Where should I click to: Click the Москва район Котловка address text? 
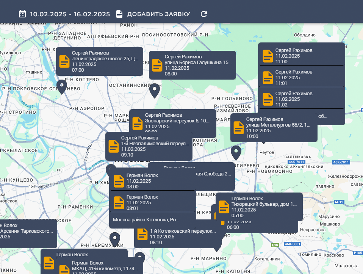click(146, 220)
